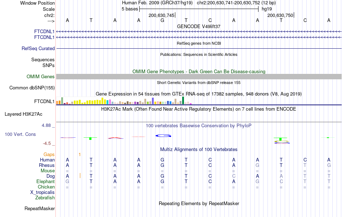This screenshot has height=217, width=342.
Task: Click the 200,630,745 coordinate marker
Action: point(161,15)
